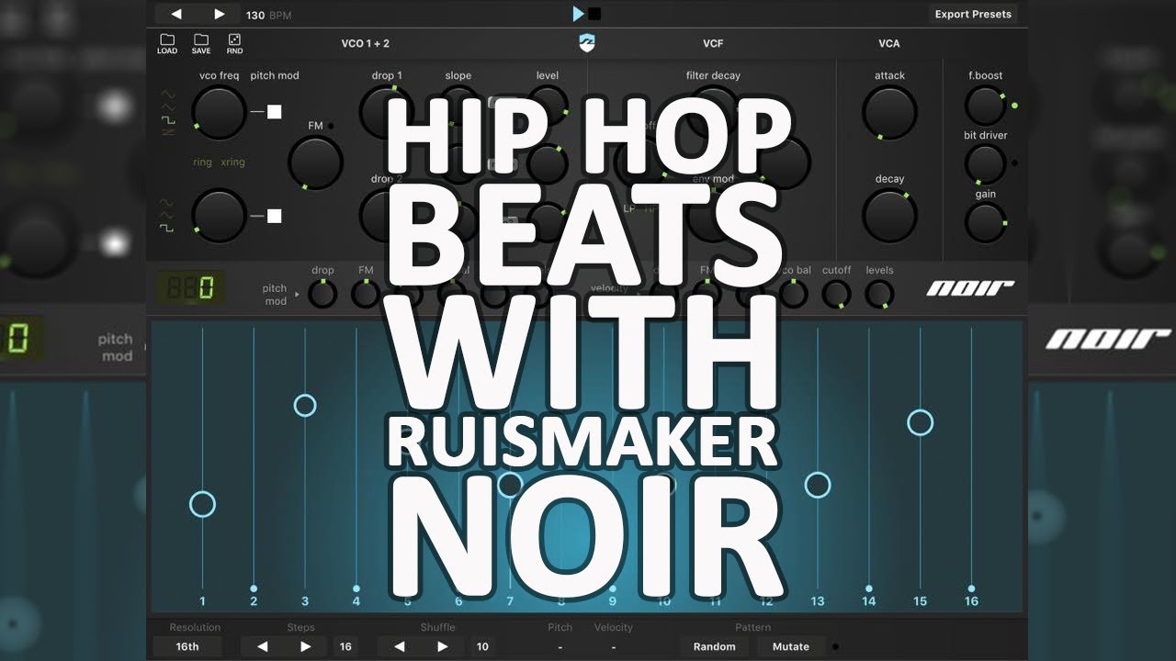Click the step 13 circle in the sequencer
The height and width of the screenshot is (661, 1176).
coord(818,485)
